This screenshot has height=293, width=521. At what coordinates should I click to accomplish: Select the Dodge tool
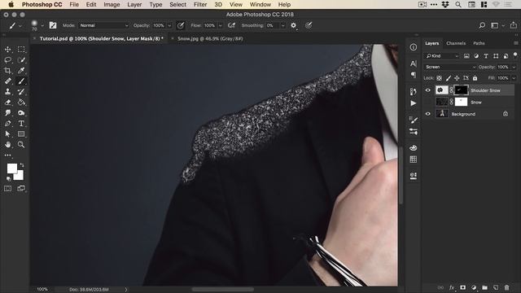click(21, 113)
